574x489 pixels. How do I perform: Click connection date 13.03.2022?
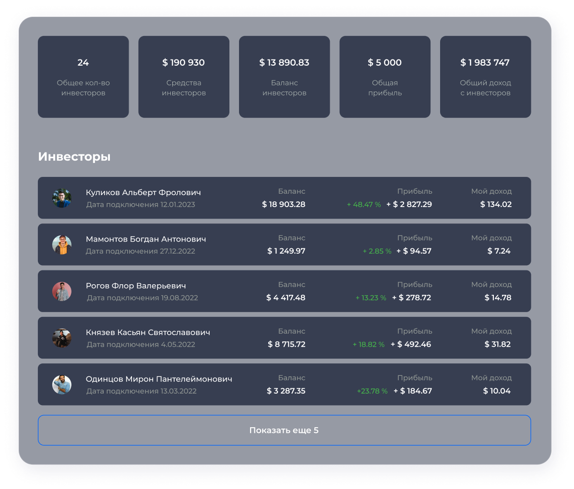(x=179, y=391)
